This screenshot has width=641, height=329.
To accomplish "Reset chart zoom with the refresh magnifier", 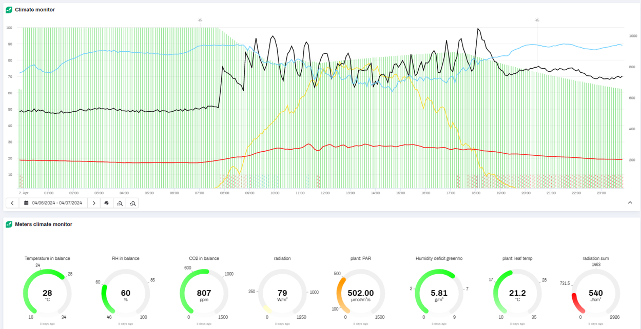I will click(132, 203).
